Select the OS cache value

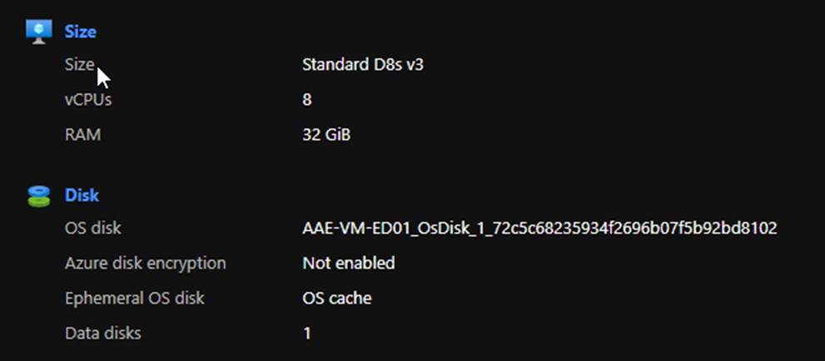point(336,298)
